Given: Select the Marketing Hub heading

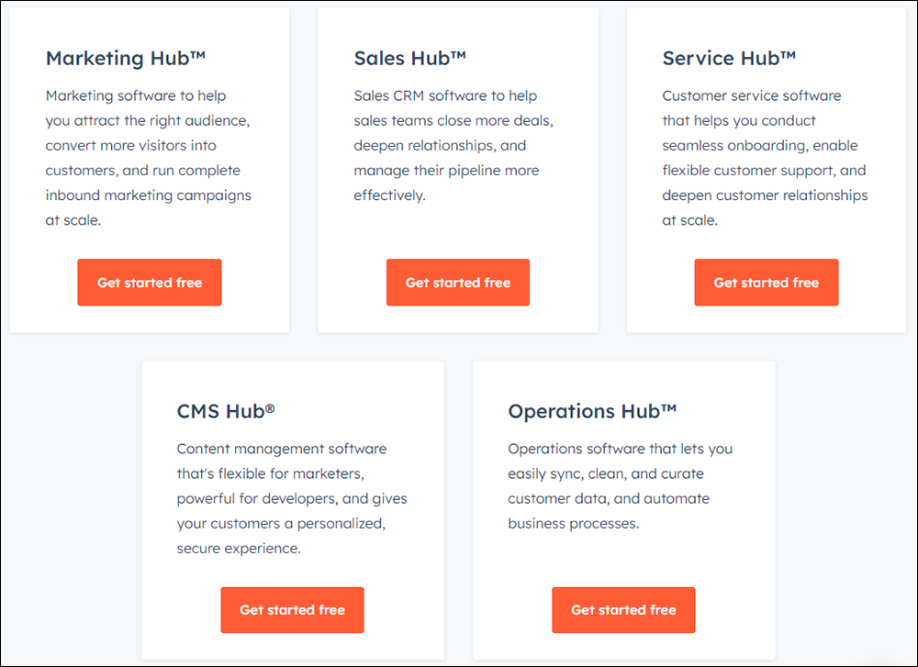Looking at the screenshot, I should (x=126, y=59).
